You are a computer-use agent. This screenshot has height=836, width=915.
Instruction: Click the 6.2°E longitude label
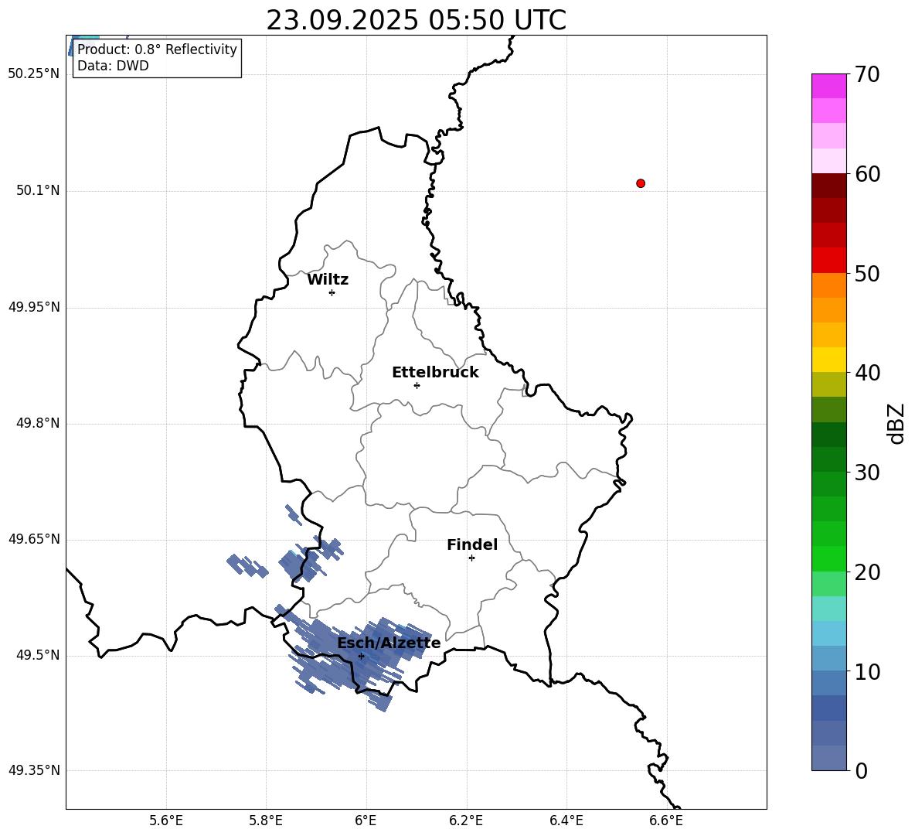[x=466, y=821]
